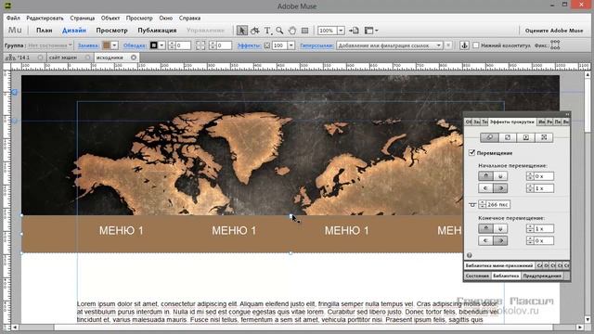Select the Hand pan tool

tap(292, 31)
